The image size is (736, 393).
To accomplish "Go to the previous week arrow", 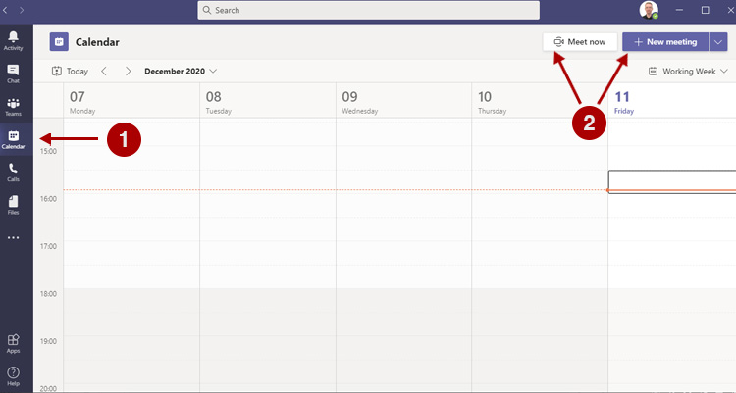I will click(x=104, y=72).
